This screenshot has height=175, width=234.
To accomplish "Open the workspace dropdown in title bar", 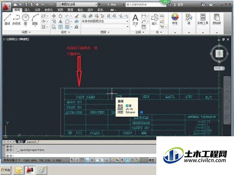I will (x=77, y=5).
